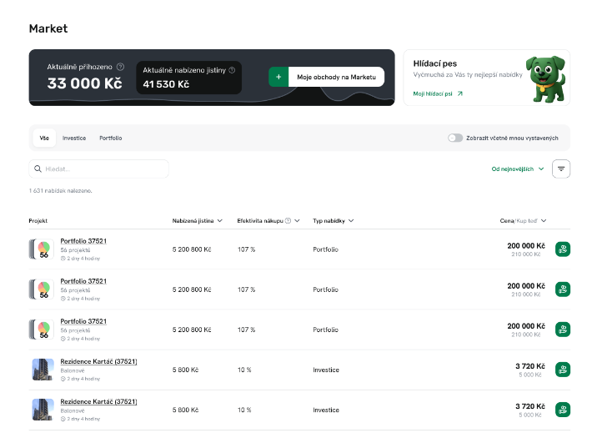The height and width of the screenshot is (433, 597).
Task: Enable Zobrazit včetně mnou vystavených switch
Action: pos(455,138)
